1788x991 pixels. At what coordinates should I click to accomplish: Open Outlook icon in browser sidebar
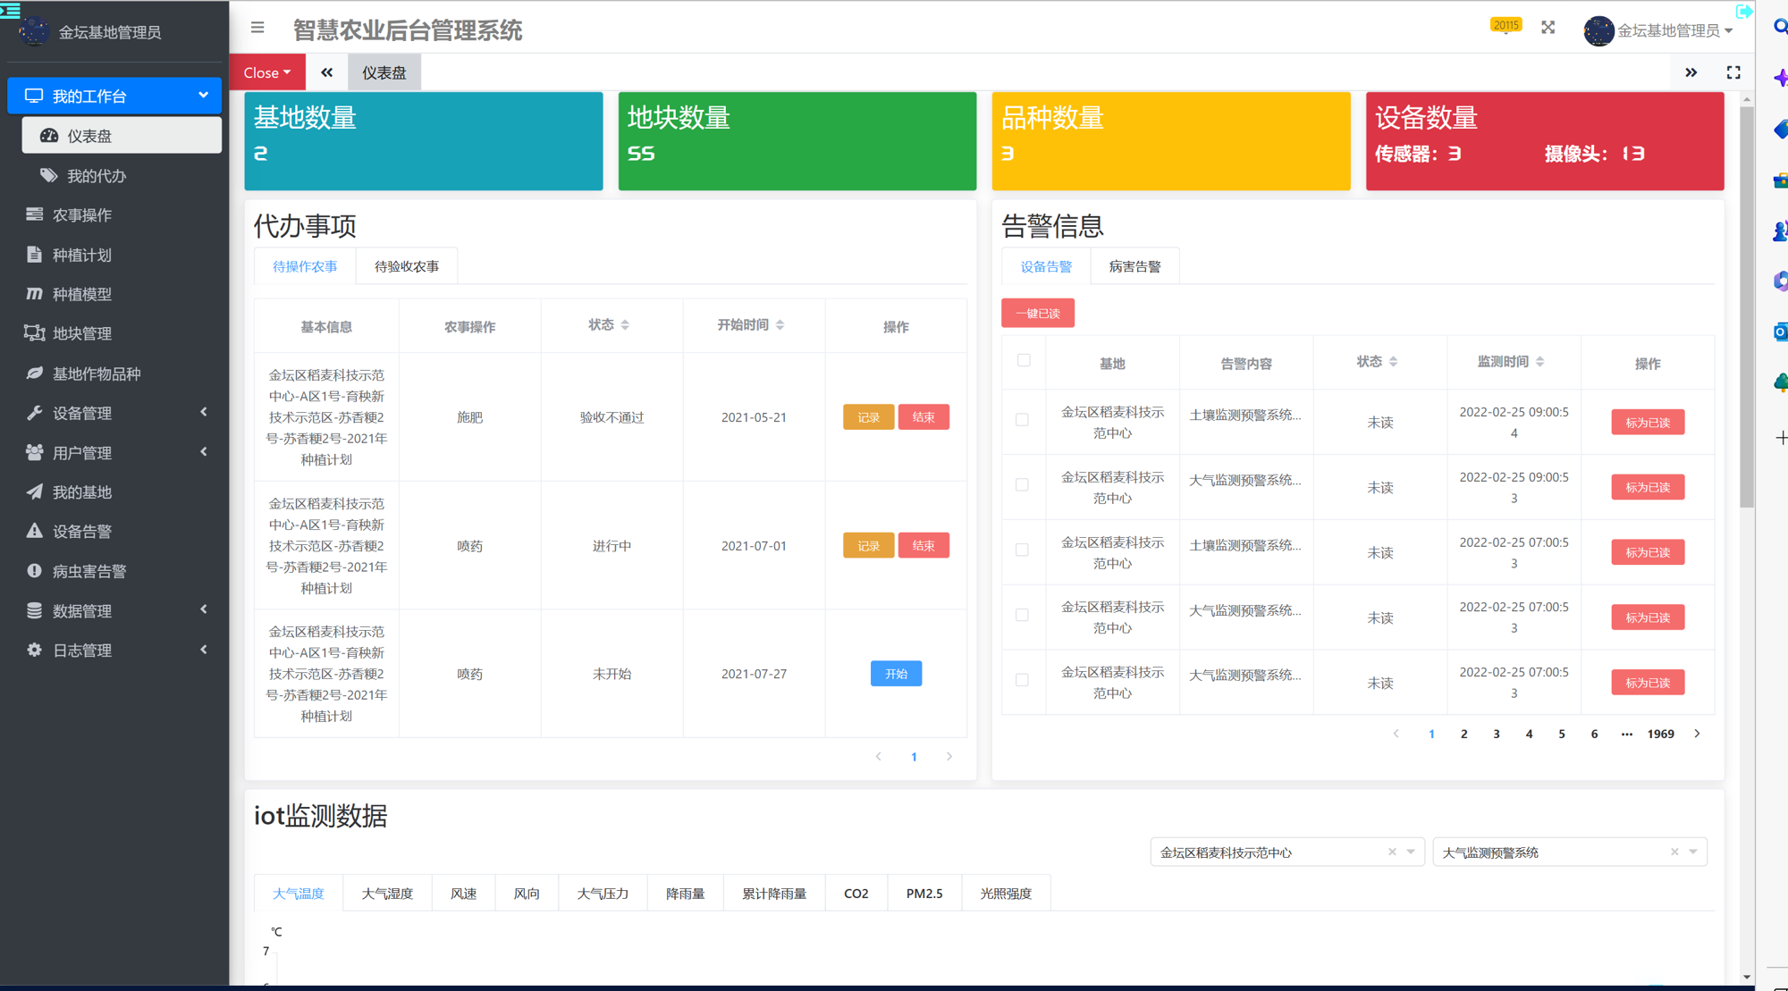[x=1779, y=332]
